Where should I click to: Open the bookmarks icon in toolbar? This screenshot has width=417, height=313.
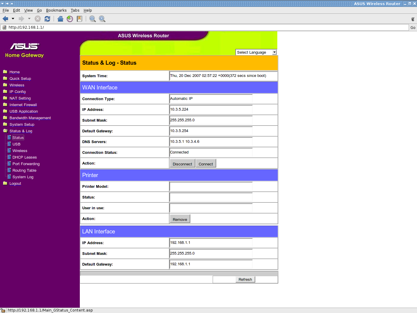pyautogui.click(x=80, y=19)
